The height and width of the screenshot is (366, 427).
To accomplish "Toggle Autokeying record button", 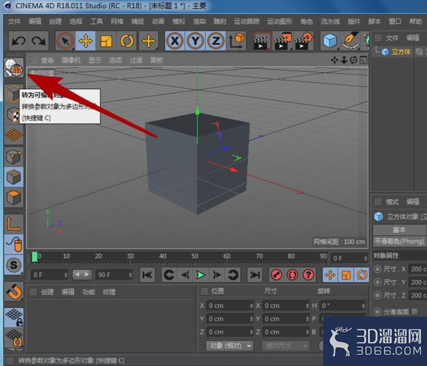I will click(x=292, y=275).
